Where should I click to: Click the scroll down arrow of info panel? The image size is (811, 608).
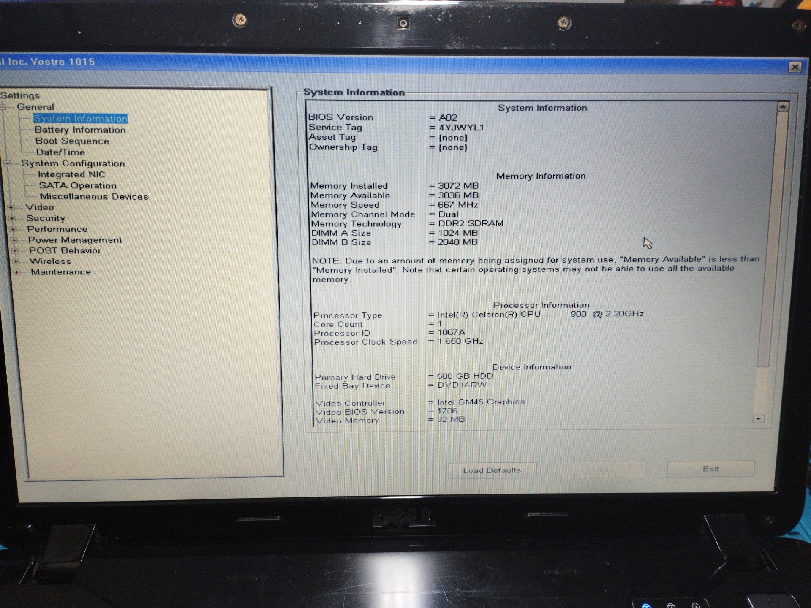[759, 419]
